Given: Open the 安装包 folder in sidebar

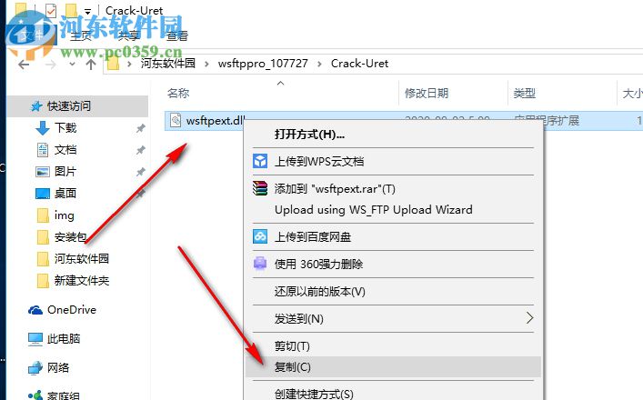Looking at the screenshot, I should coord(71,237).
